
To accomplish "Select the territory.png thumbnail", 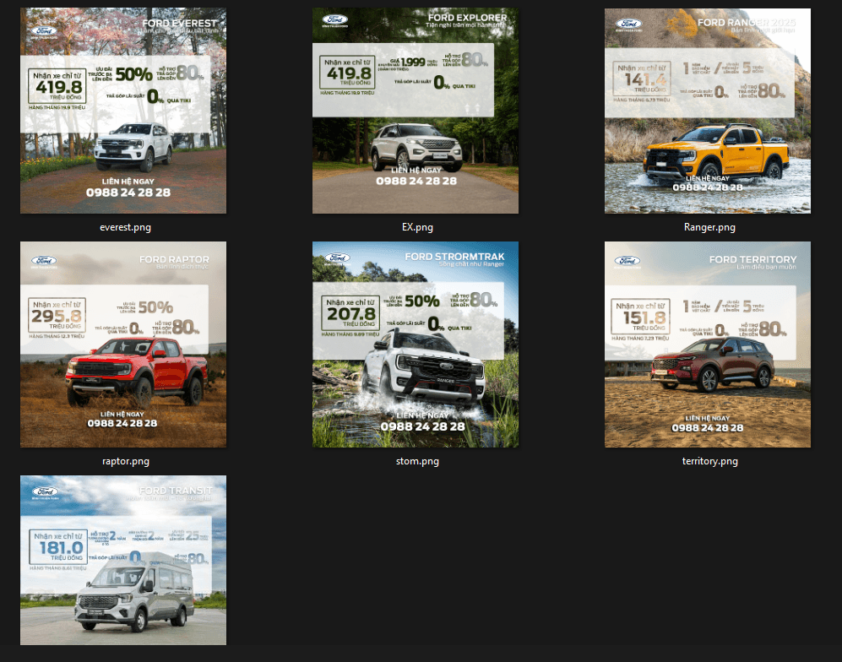I will pyautogui.click(x=707, y=345).
